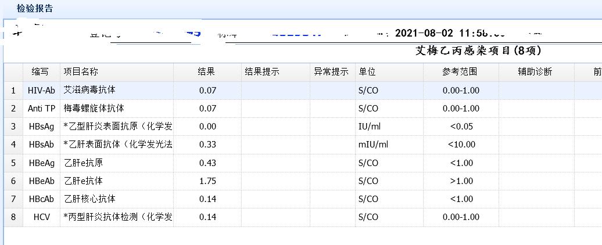This screenshot has height=245, width=602.
Task: Click the 项目名称 column header
Action: coord(117,71)
